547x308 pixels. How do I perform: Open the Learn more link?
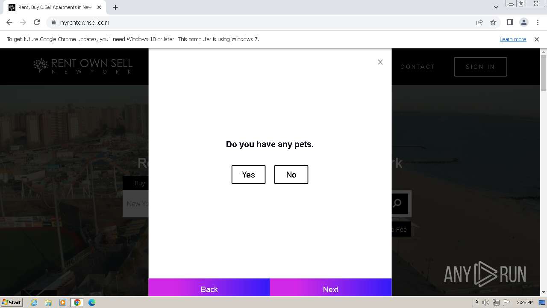(x=513, y=39)
